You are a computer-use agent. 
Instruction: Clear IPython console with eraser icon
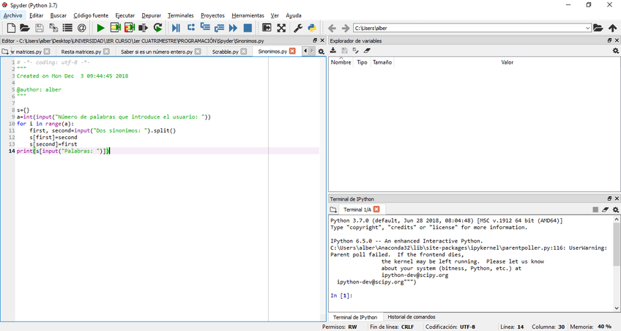[605, 209]
